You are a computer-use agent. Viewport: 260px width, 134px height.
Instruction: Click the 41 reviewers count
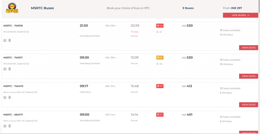[x=159, y=32]
